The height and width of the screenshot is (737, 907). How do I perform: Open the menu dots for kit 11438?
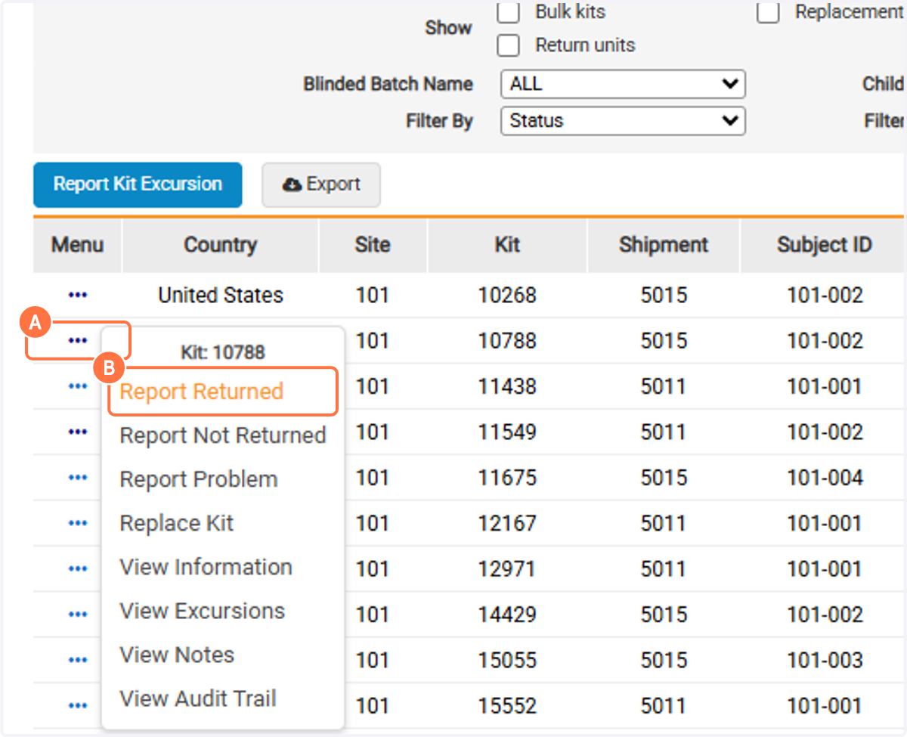point(77,386)
